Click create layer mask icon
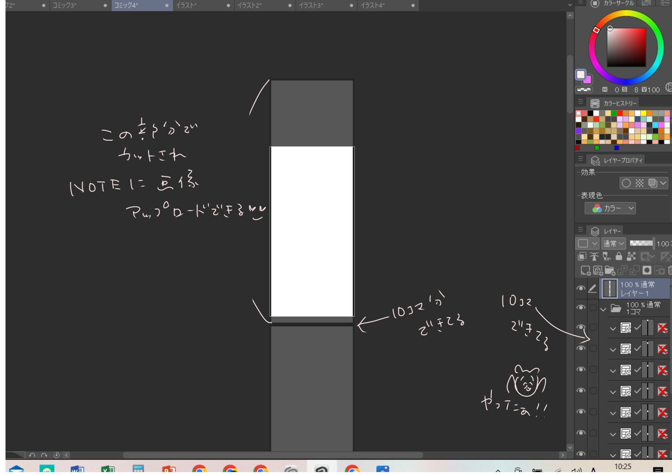This screenshot has height=475, width=672. tap(647, 270)
